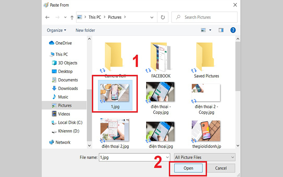
Task: Click the Back navigation arrow
Action: coord(47,17)
